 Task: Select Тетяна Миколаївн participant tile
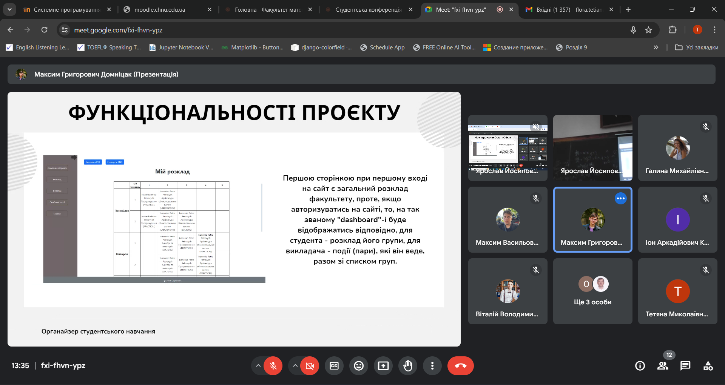[x=678, y=291]
